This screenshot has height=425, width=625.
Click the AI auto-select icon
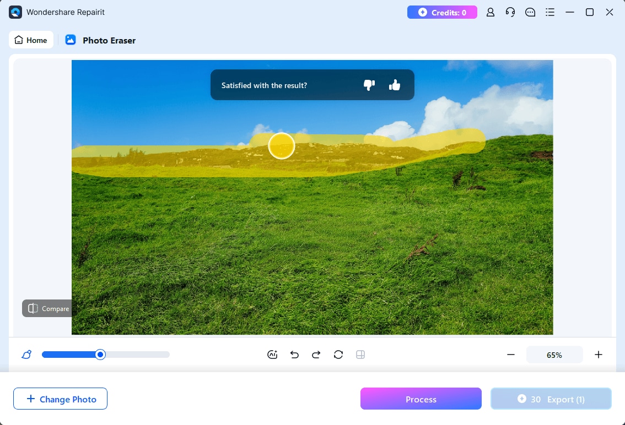click(x=272, y=355)
